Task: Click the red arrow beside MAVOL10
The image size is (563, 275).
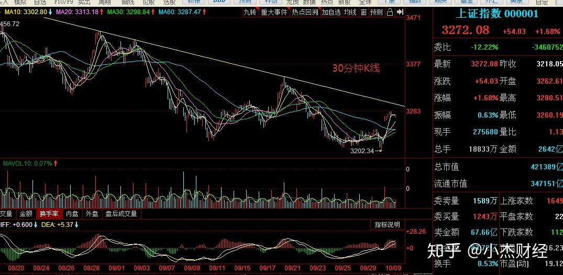Action: (x=56, y=164)
